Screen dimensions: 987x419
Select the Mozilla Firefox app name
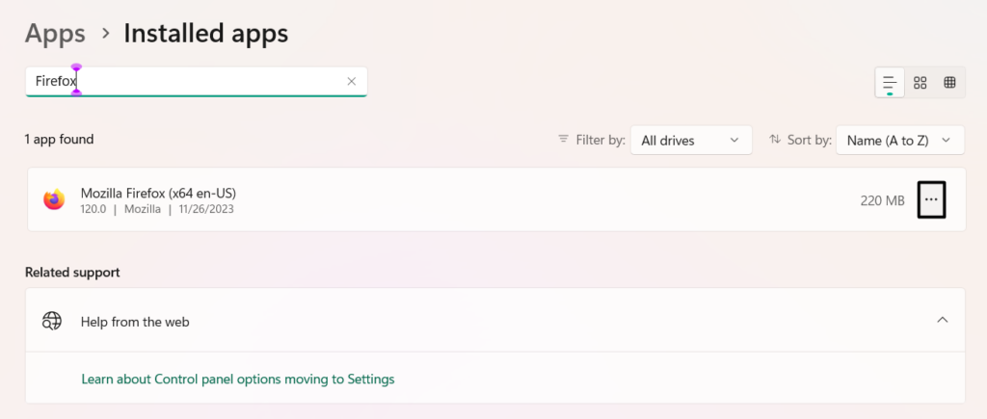[158, 192]
